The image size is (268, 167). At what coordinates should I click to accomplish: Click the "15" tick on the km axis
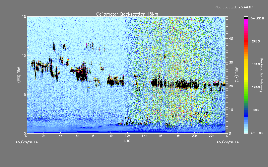24,17
